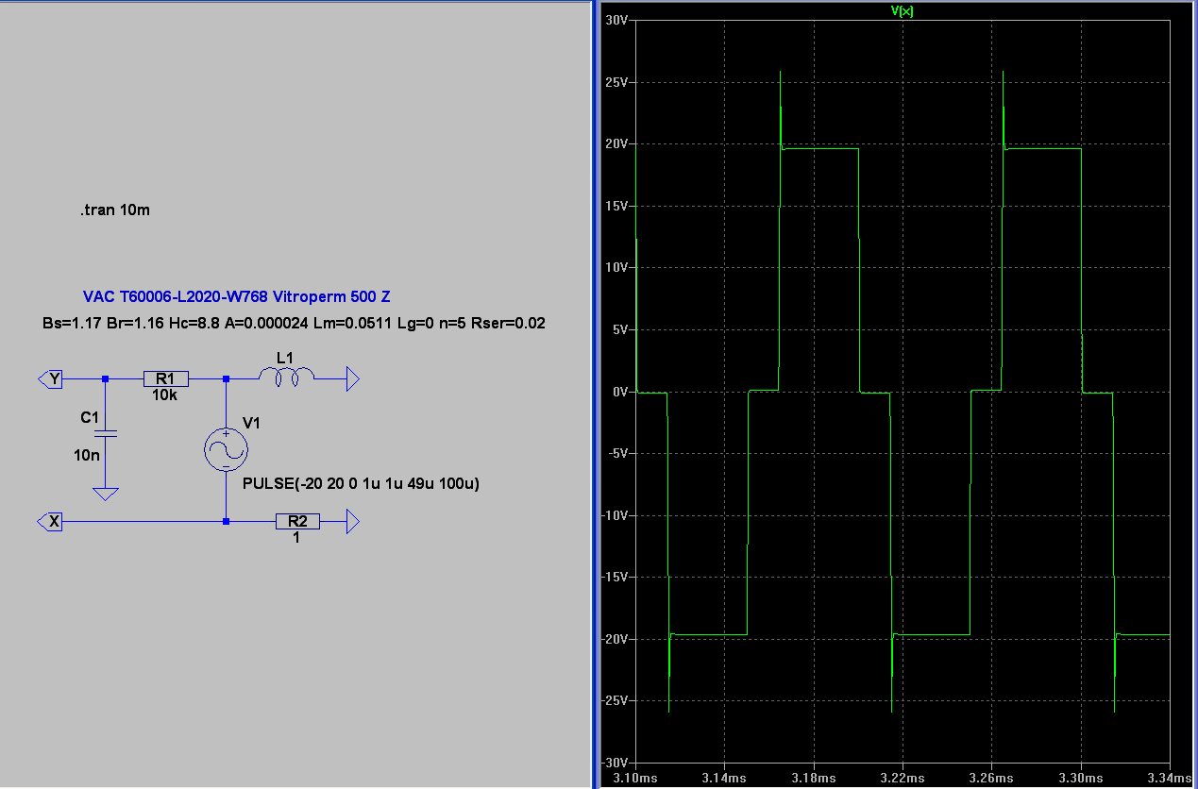
Task: Click the value 1 under R2
Action: [x=296, y=538]
